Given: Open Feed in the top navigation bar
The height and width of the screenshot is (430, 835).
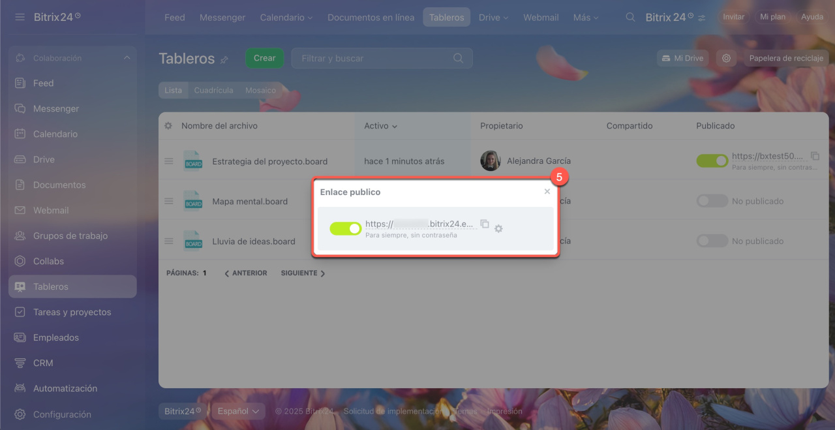Looking at the screenshot, I should click(x=175, y=18).
